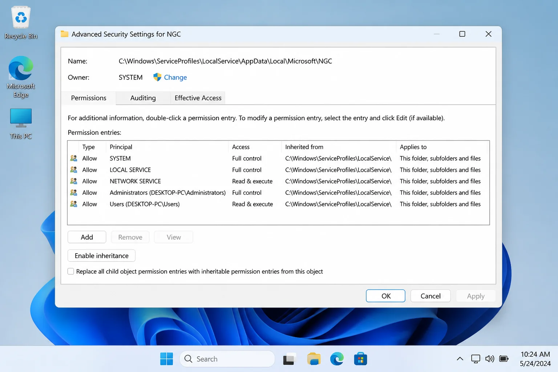The height and width of the screenshot is (372, 558).
Task: Click Full control in LOCAL SERVICE row
Action: (x=247, y=170)
